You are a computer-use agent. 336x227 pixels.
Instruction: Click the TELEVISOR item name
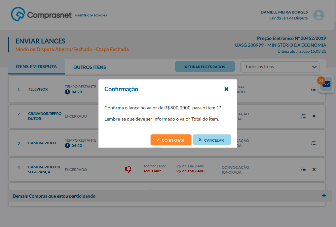[38, 89]
